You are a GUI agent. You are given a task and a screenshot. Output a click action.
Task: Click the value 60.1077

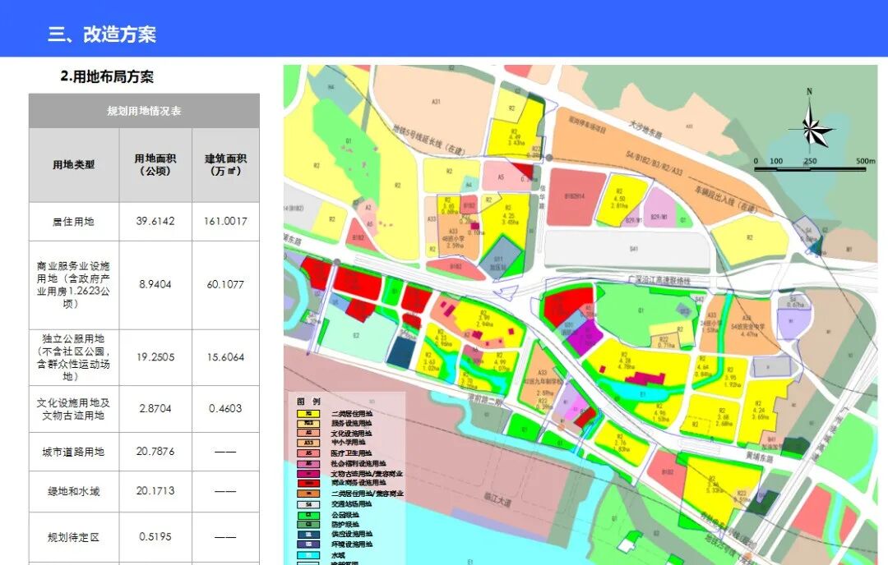[225, 284]
